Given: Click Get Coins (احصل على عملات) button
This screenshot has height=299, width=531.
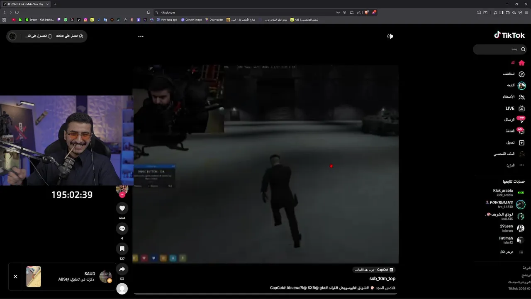Looking at the screenshot, I should (69, 36).
